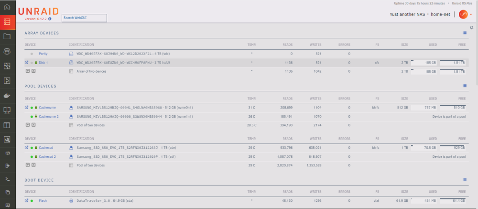Open the terminal prompt icon in sidebar
This screenshot has height=209, width=478.
pos(8,179)
